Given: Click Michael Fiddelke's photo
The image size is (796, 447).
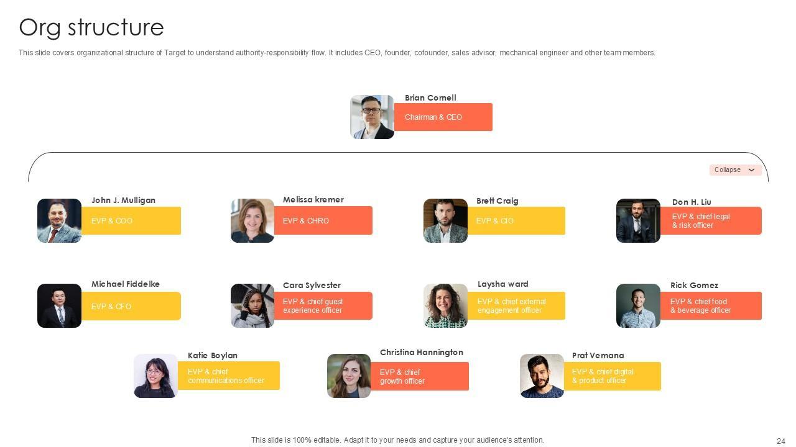Looking at the screenshot, I should (x=59, y=305).
